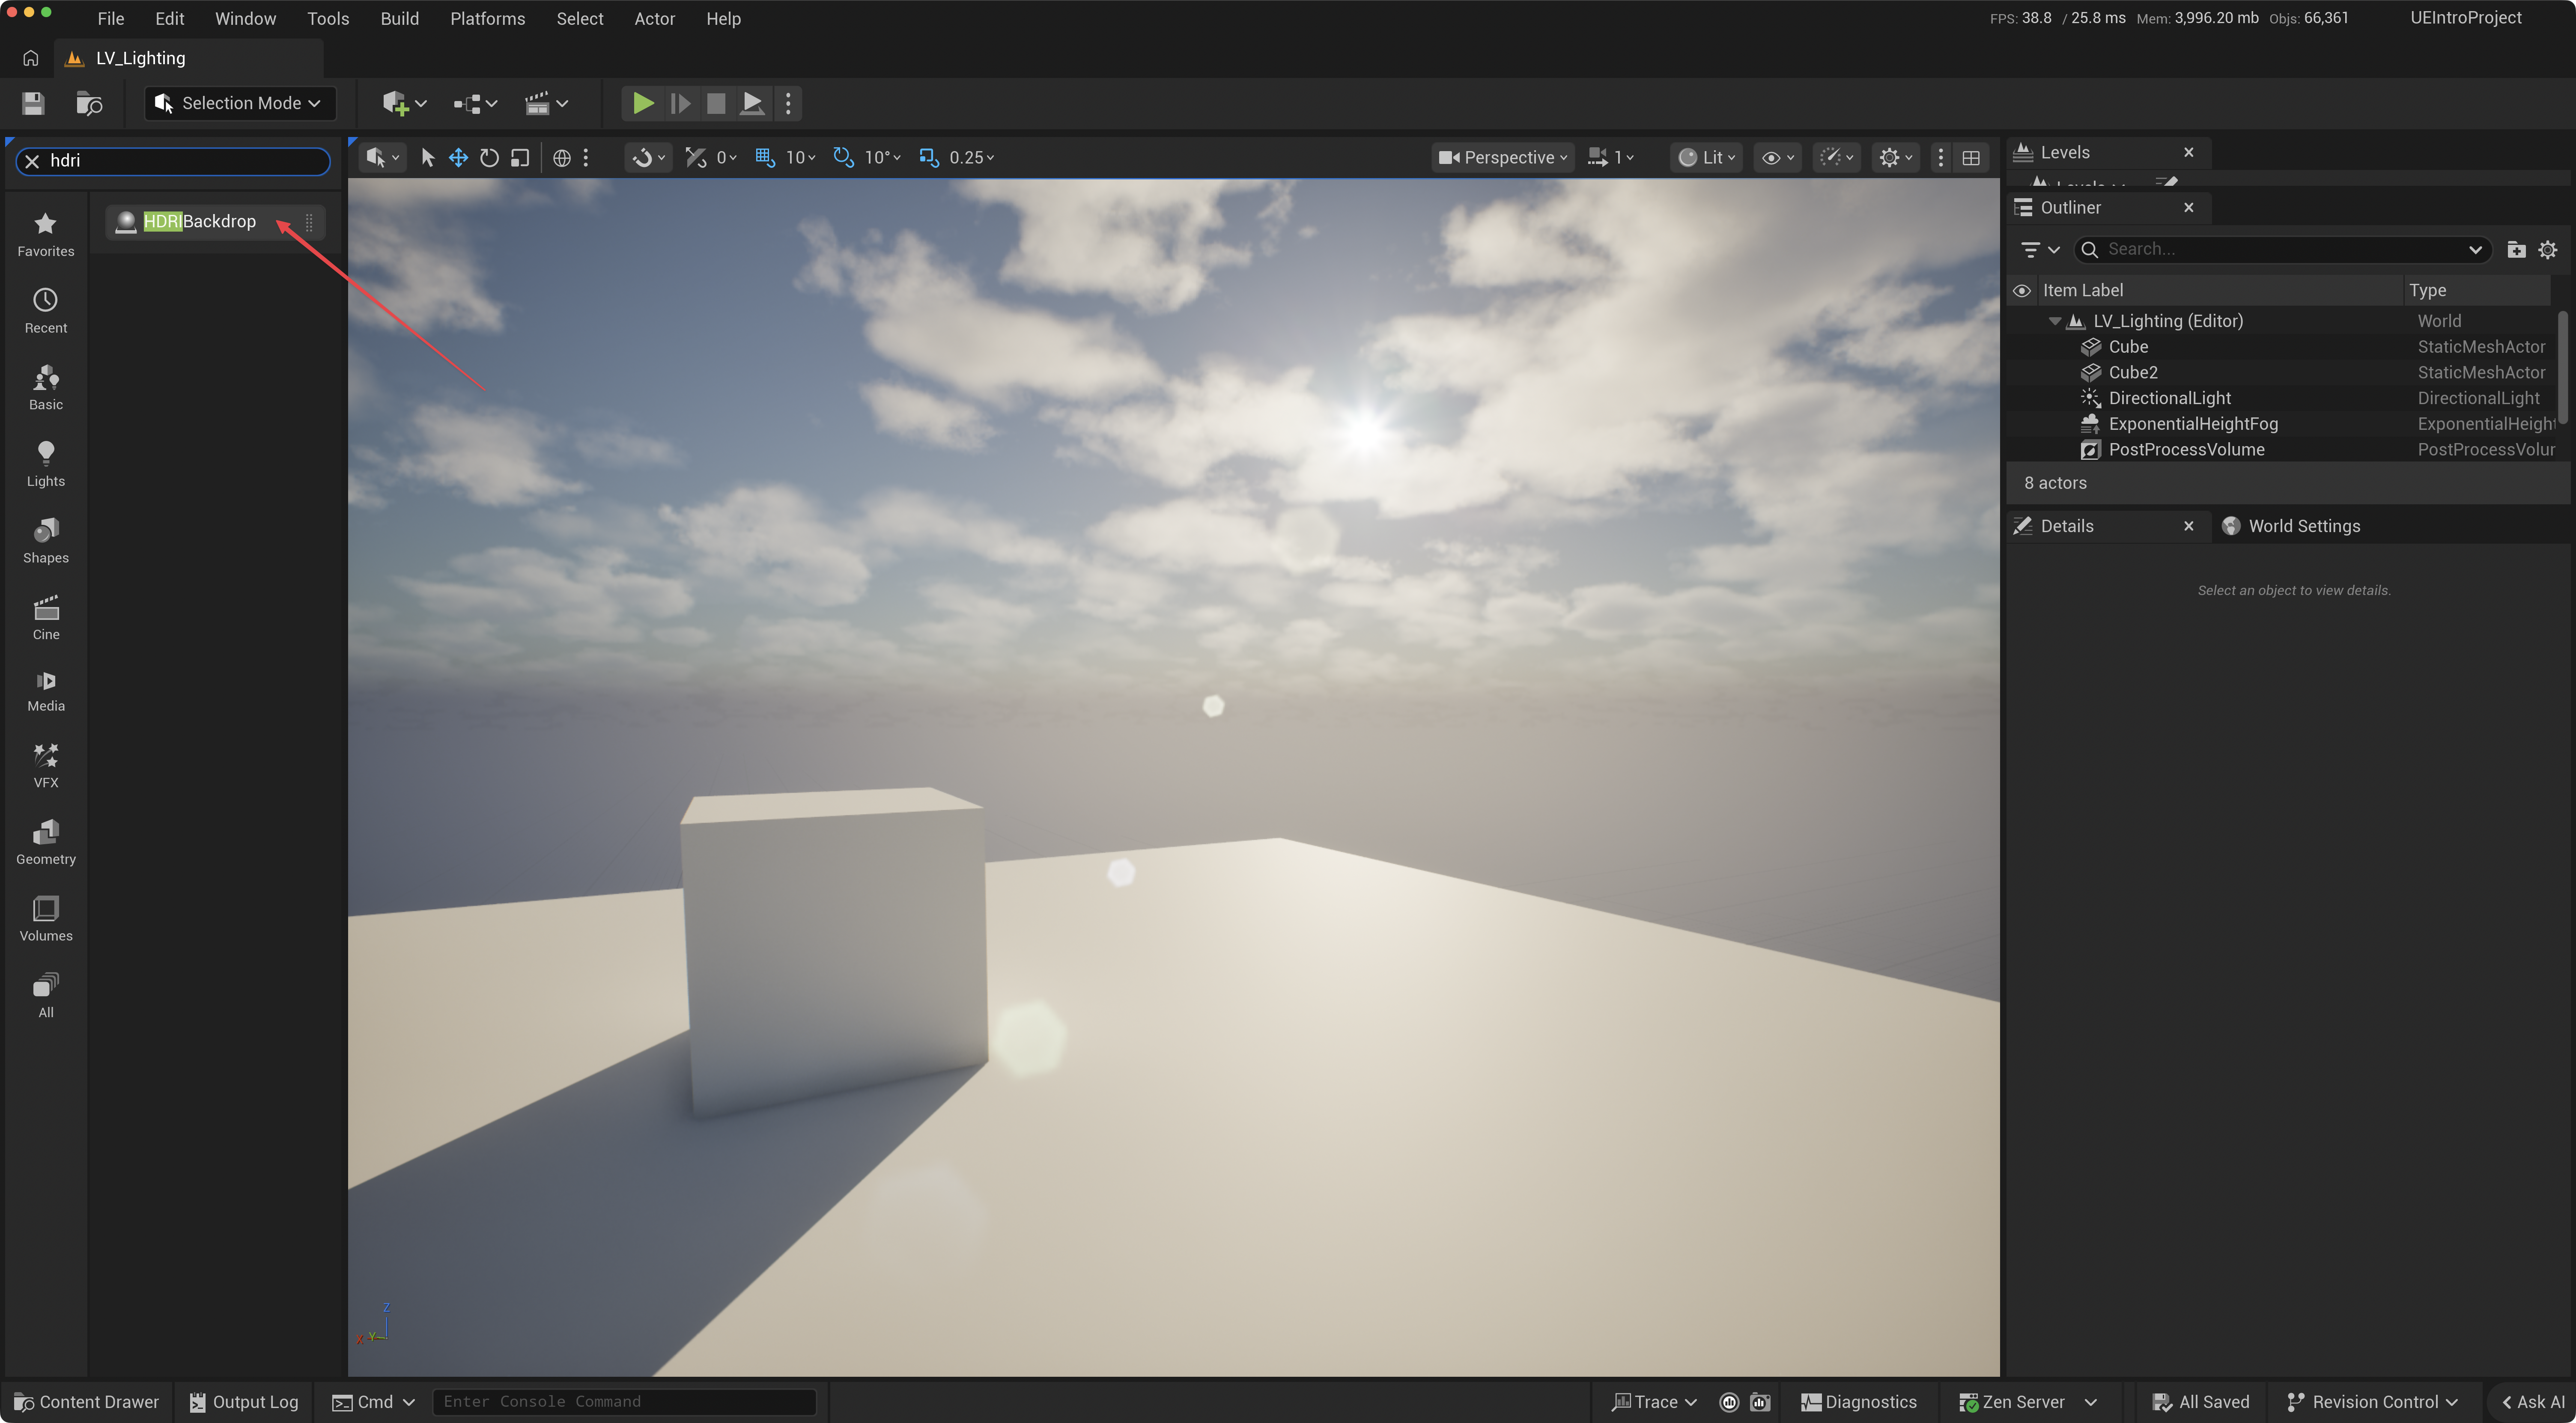Open viewport settings gear dropdown

pos(1896,158)
